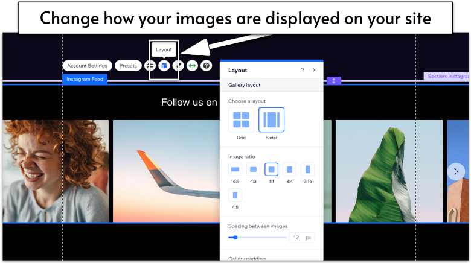Open the Layout icon in the toolbar

tap(164, 65)
